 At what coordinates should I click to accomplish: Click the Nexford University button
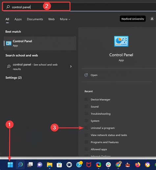pos(133,19)
